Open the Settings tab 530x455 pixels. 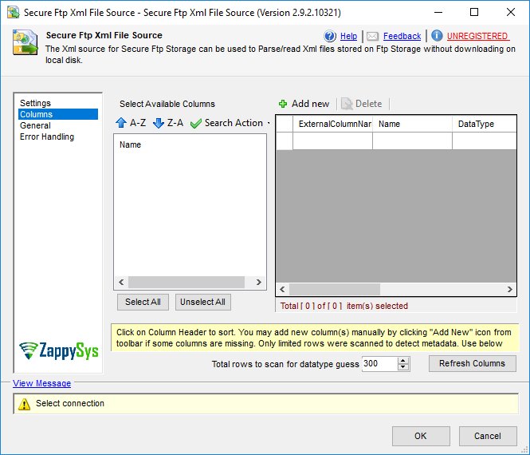tap(35, 103)
